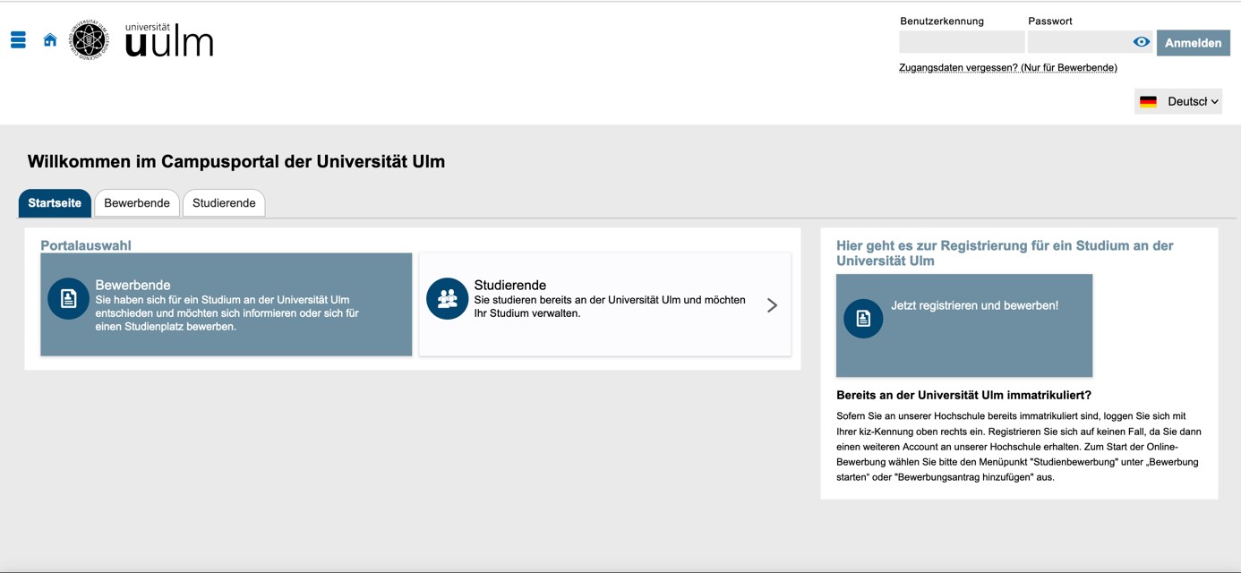Open the Studierende portal tile title
The width and height of the screenshot is (1241, 573).
[510, 285]
